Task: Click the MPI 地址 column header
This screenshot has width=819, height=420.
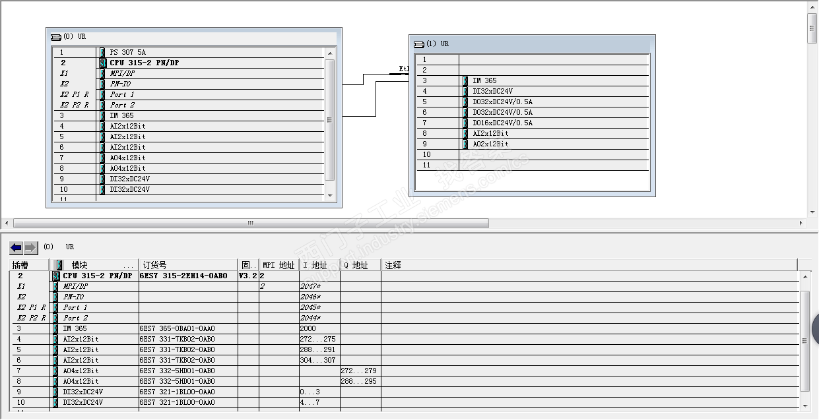Action: [278, 265]
